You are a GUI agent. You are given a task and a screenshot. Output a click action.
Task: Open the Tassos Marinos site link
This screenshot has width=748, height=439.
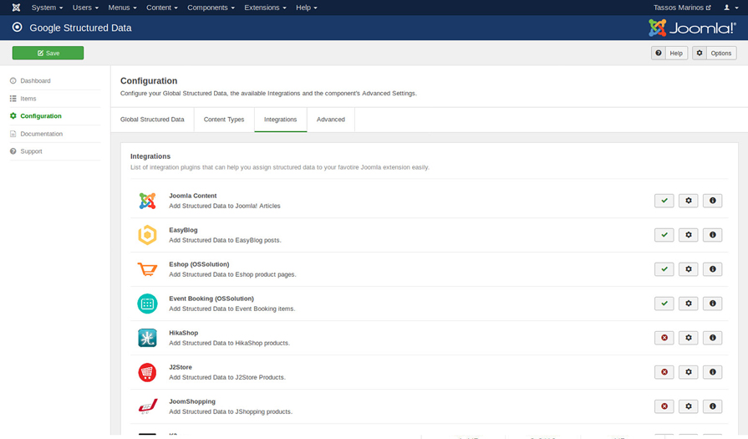[682, 8]
